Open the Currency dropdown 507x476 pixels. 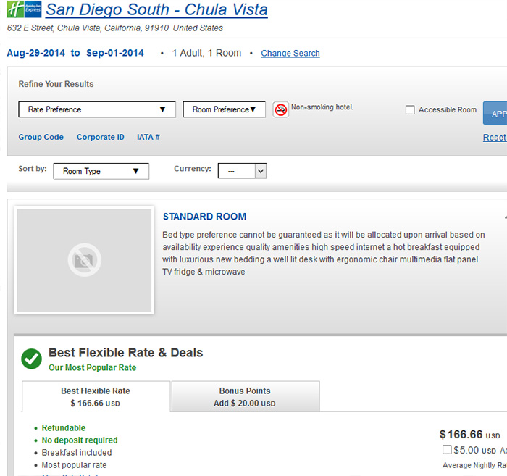(x=243, y=171)
